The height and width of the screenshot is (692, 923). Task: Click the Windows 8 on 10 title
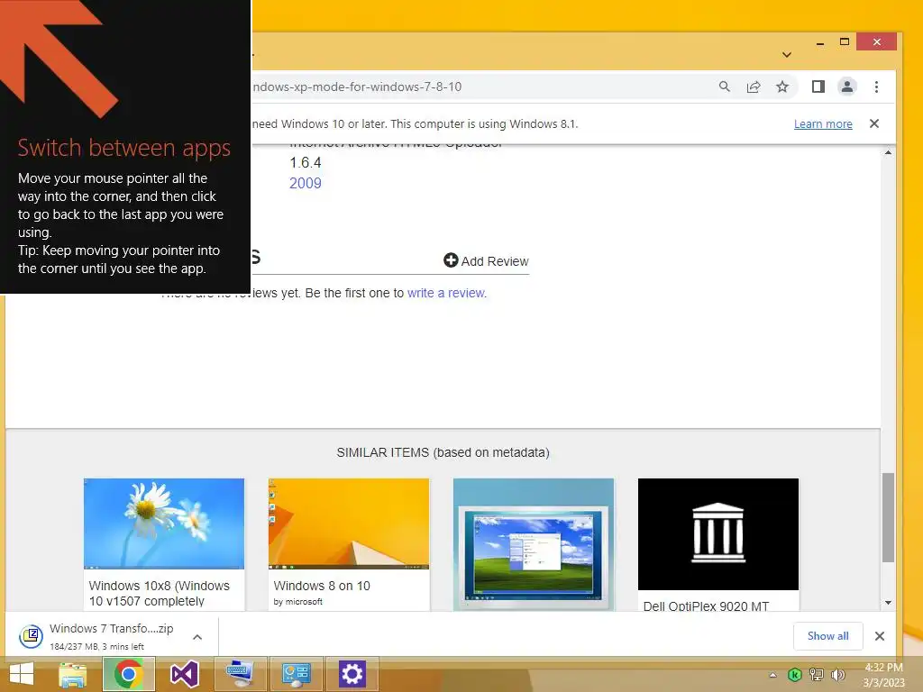click(322, 586)
